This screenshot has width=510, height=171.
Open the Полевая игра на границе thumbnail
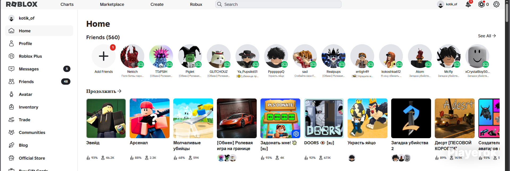click(237, 118)
